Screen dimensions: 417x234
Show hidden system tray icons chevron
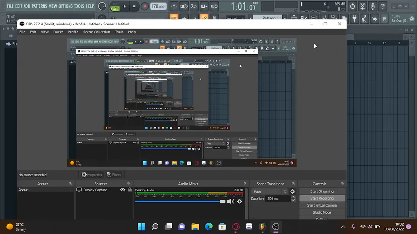(x=343, y=227)
